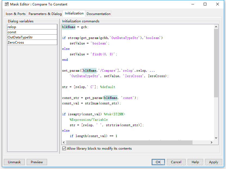Image resolution: width=226 pixels, height=169 pixels.
Task: Click the 'str = [relop,' default line
Action: click(x=89, y=87)
